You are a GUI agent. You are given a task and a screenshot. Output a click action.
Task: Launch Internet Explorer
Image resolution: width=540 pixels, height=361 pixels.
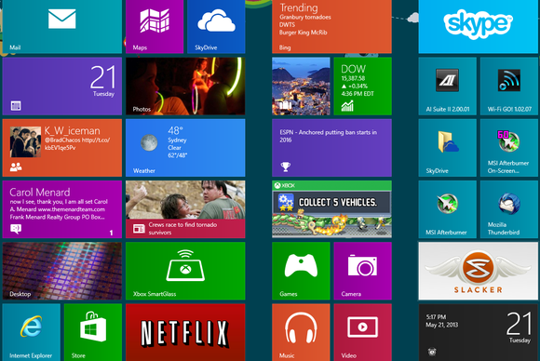pyautogui.click(x=32, y=332)
